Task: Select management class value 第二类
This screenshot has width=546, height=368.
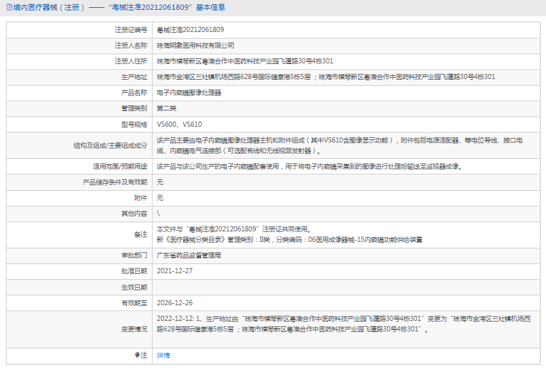Action: tap(166, 109)
